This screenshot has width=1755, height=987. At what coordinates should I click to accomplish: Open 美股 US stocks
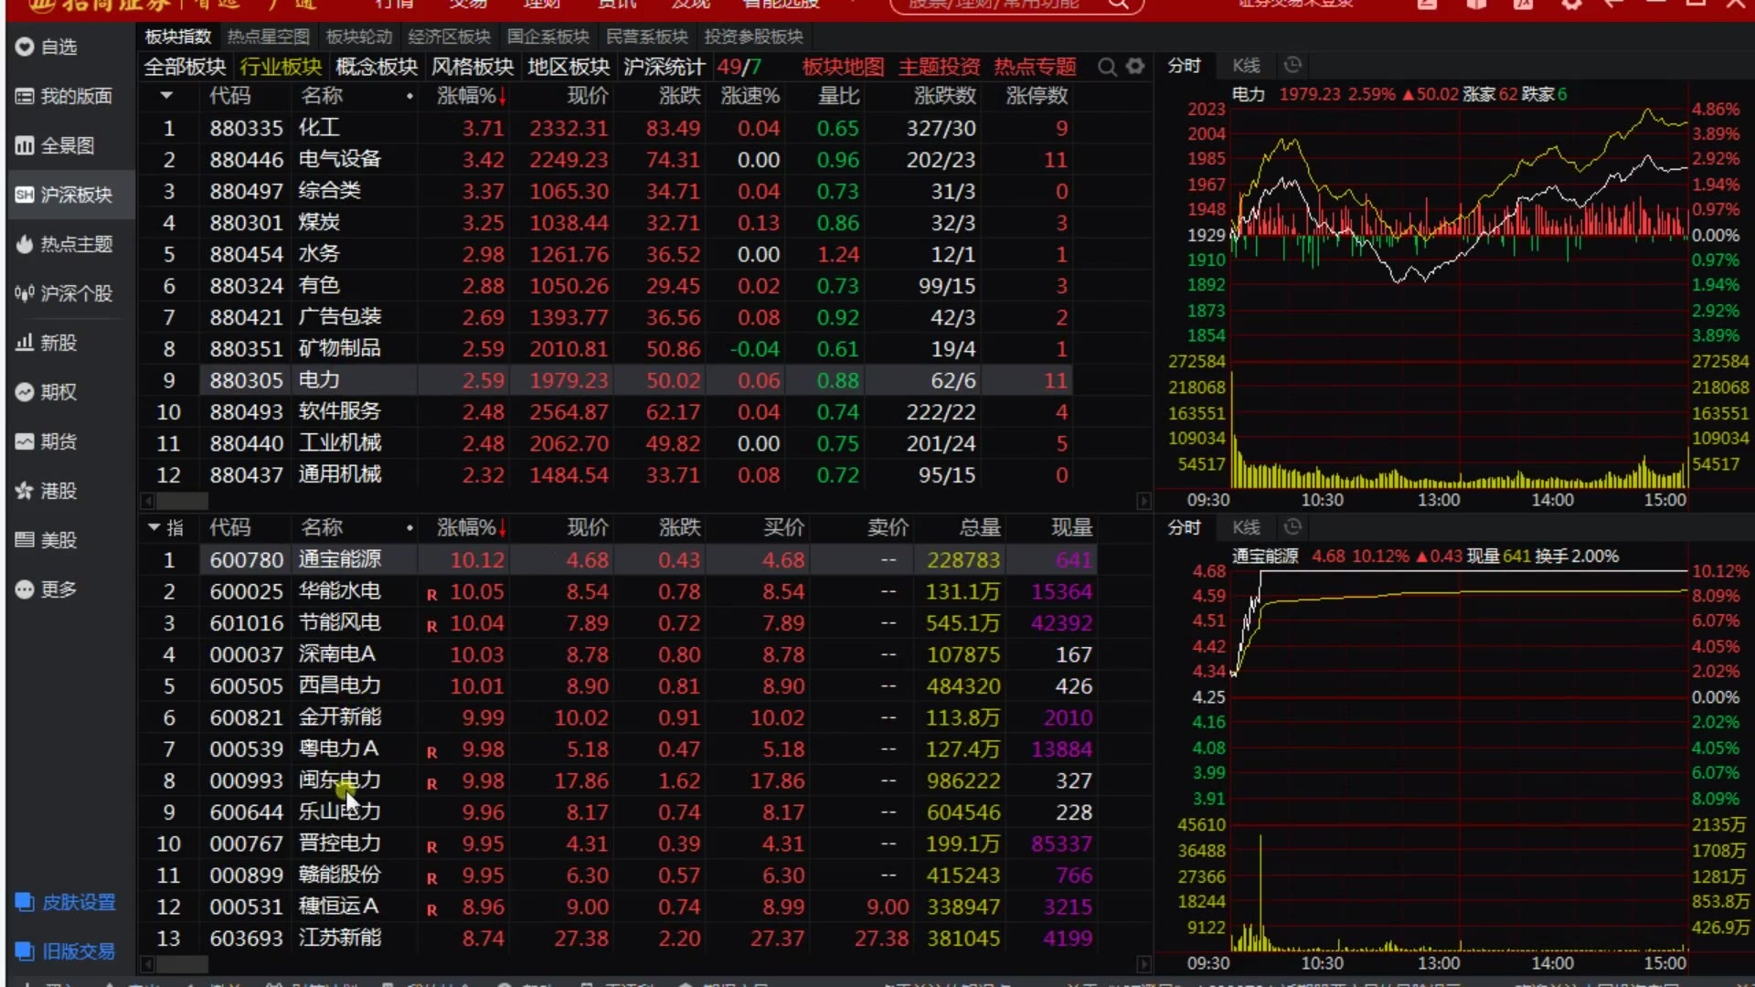[47, 540]
